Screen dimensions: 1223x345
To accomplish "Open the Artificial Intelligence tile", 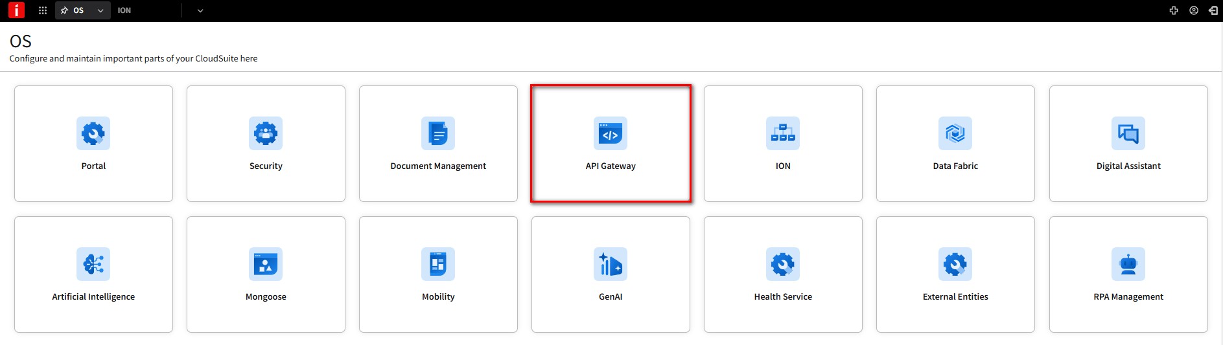I will point(93,274).
